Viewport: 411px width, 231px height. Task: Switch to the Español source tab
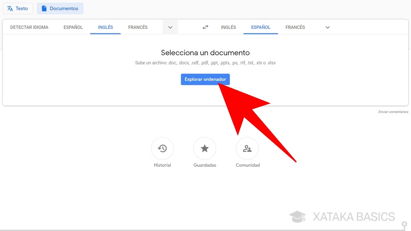(73, 27)
